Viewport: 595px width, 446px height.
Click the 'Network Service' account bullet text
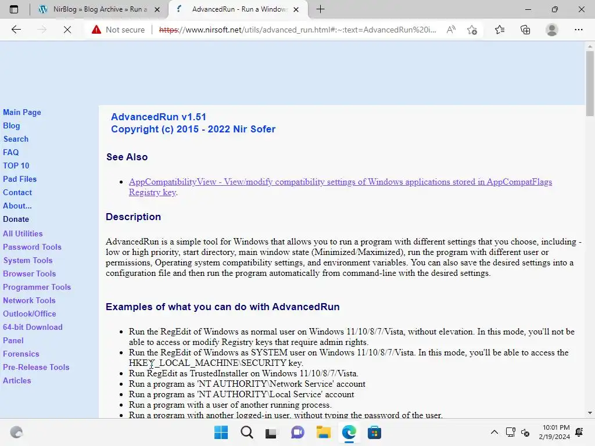(247, 384)
